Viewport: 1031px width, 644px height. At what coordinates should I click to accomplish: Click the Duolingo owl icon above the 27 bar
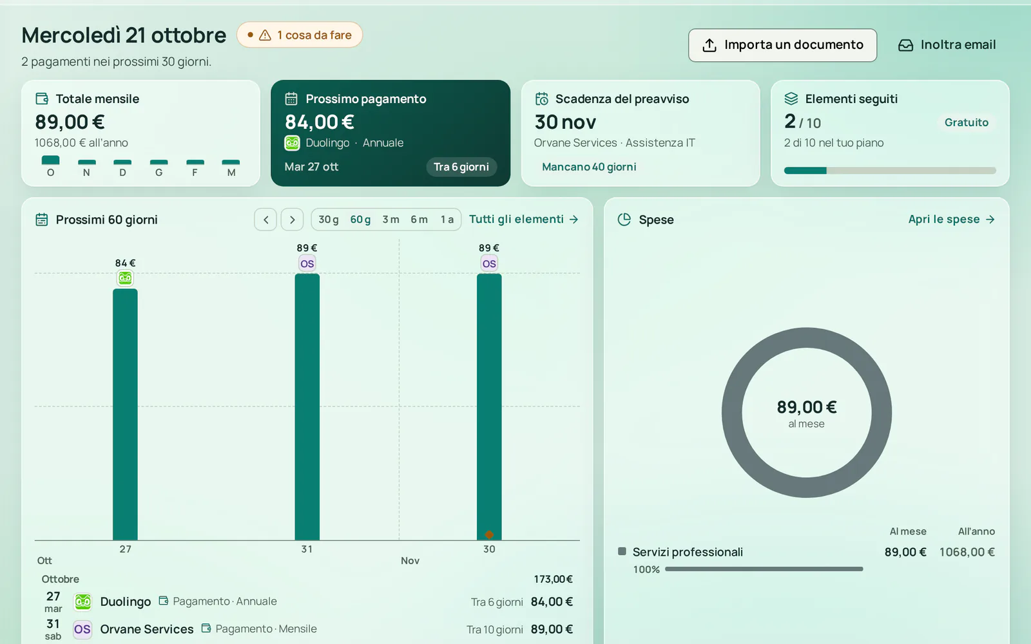pyautogui.click(x=125, y=278)
